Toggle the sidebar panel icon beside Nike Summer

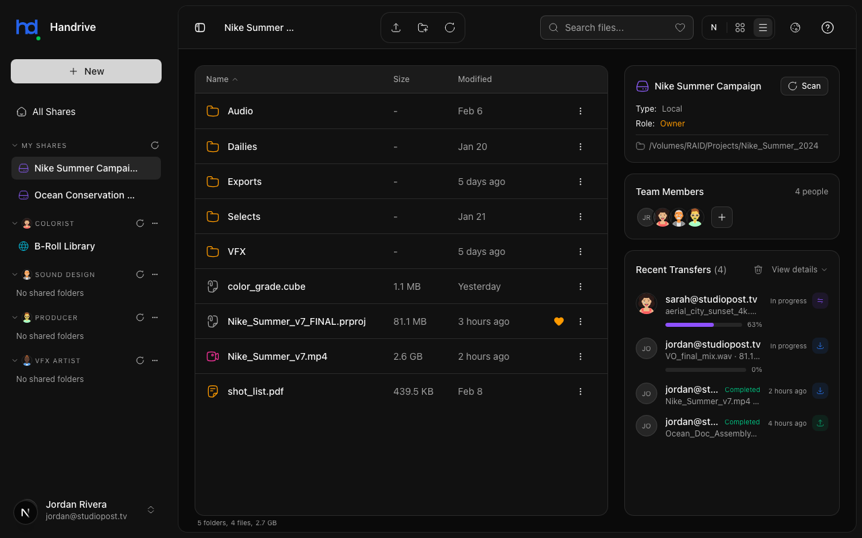point(200,28)
